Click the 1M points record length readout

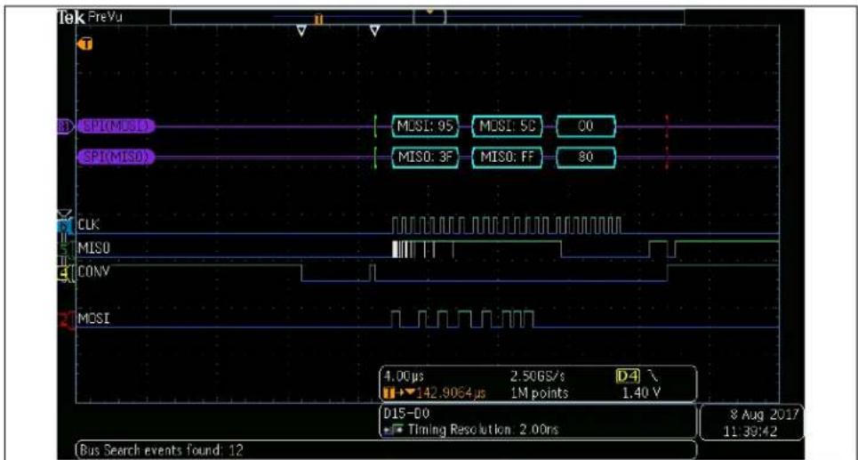click(x=539, y=392)
